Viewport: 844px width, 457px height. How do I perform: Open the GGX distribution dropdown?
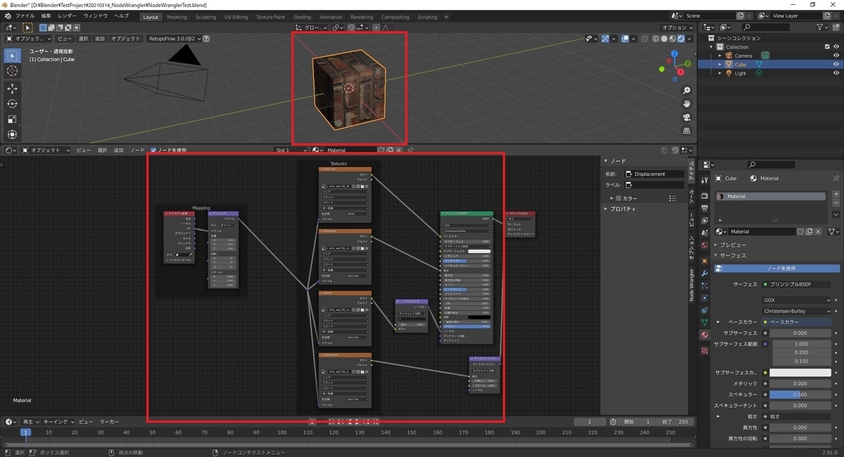(795, 300)
